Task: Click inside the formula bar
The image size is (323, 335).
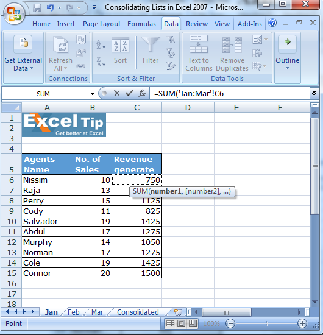Action: (x=229, y=94)
